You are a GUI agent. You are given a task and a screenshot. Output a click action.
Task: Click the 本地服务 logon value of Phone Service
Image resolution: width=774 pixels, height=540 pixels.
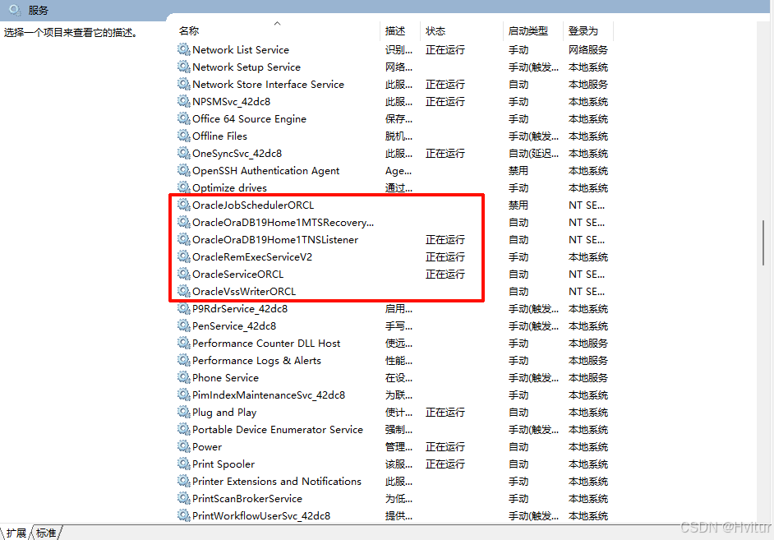(588, 377)
